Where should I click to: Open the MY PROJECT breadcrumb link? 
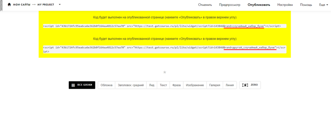[46, 5]
